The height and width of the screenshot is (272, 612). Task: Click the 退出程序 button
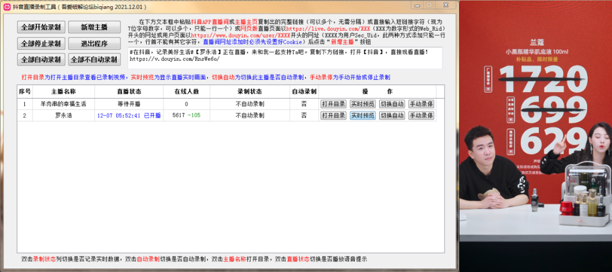(95, 43)
